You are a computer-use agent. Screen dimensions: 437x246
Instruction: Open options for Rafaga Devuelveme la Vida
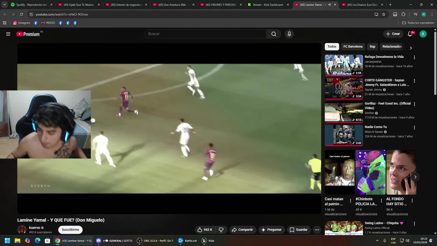[414, 58]
